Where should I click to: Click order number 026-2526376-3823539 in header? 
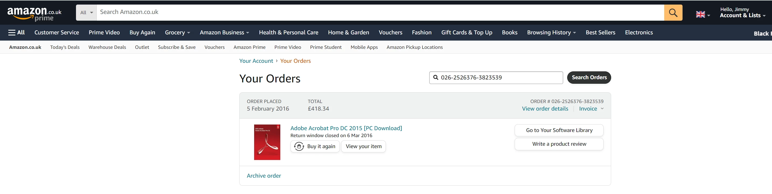tap(577, 101)
